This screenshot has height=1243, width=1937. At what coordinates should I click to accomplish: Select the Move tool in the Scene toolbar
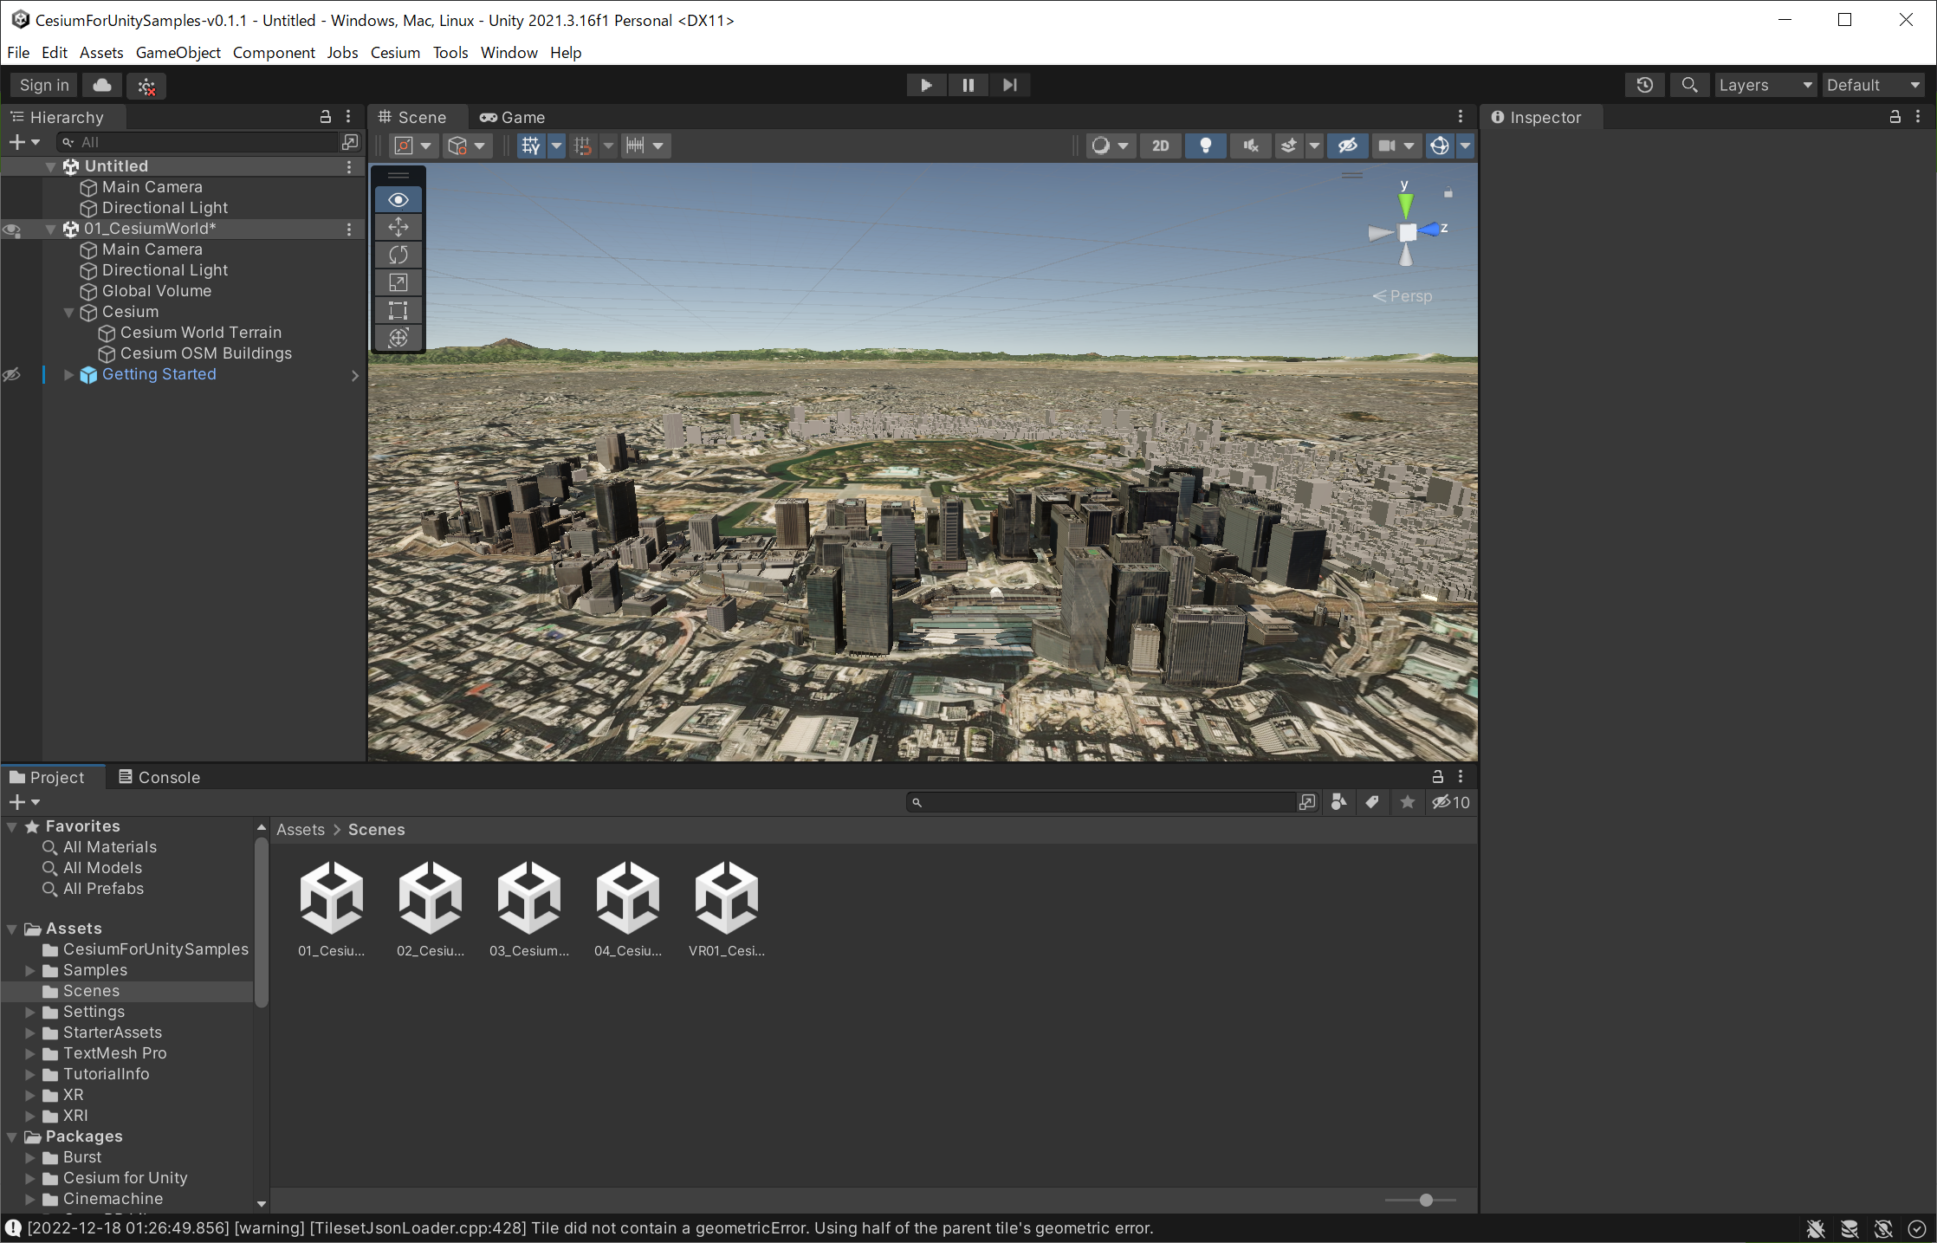(398, 227)
